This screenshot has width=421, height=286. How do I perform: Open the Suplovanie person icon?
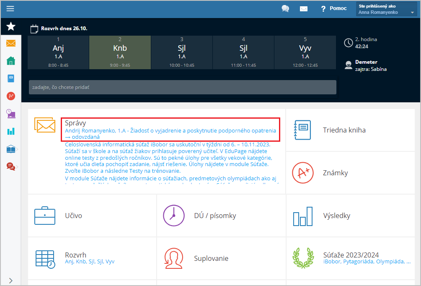pos(174,258)
